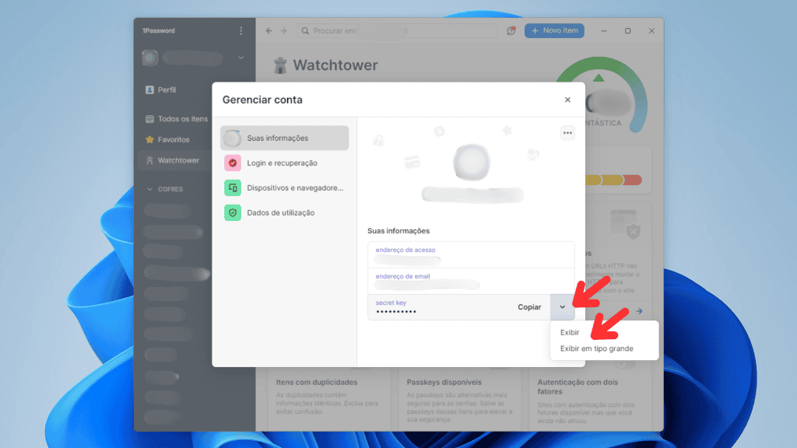
Task: Click the three-dot options icon in the dialog
Action: pyautogui.click(x=567, y=132)
